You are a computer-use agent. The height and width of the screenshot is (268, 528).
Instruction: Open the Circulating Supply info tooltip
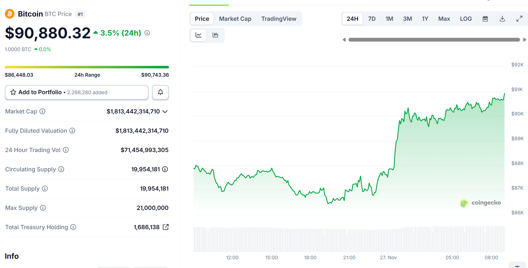click(x=61, y=169)
